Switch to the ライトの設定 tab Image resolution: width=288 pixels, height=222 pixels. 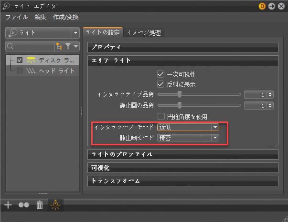[x=103, y=32]
